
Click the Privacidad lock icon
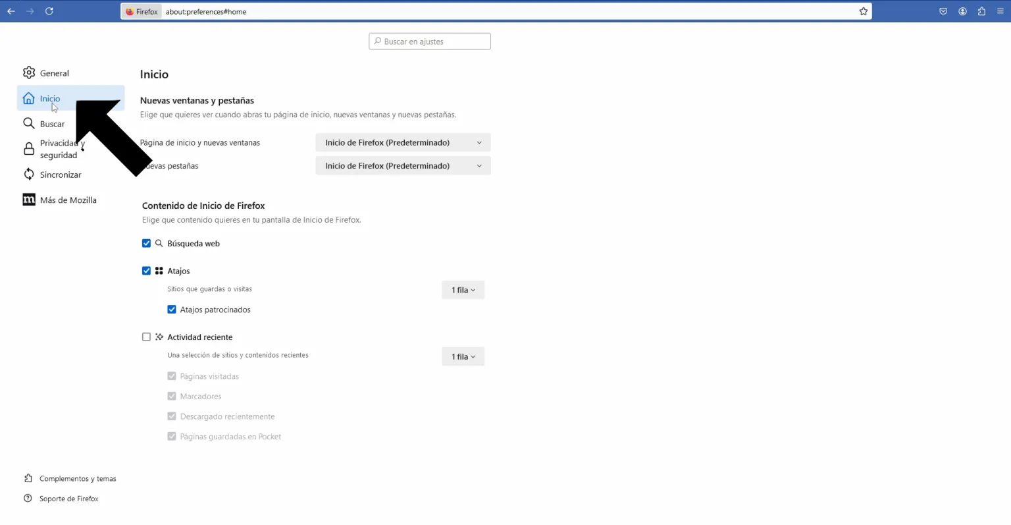point(29,149)
